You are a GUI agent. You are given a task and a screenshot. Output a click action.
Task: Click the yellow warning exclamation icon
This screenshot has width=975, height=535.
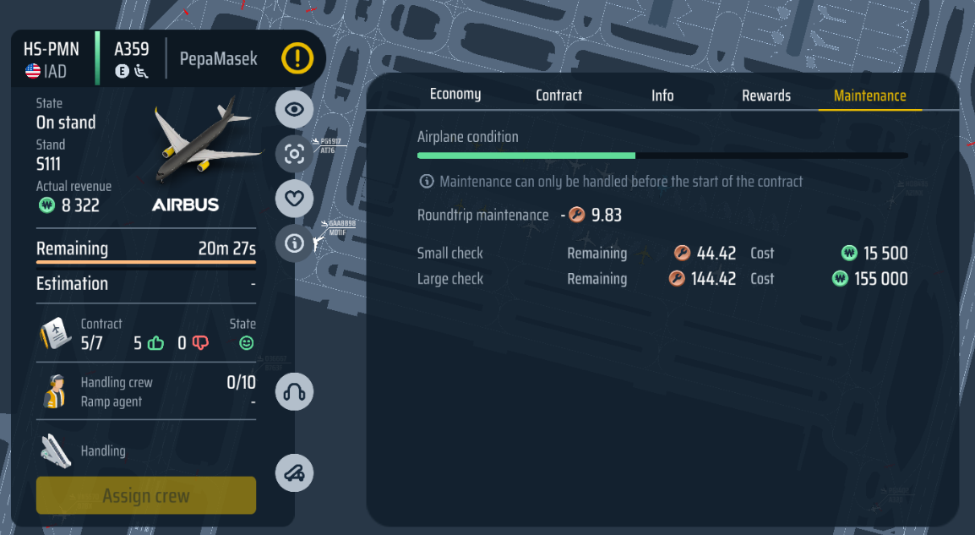297,58
